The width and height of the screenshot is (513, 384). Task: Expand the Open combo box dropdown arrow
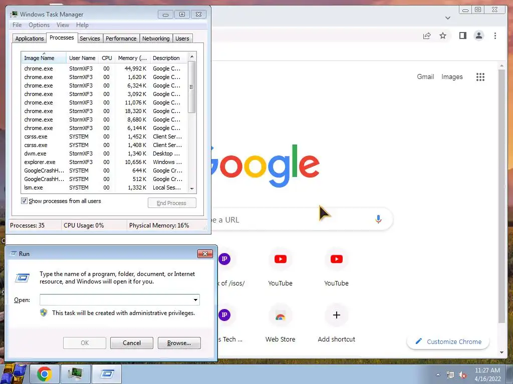coord(195,300)
